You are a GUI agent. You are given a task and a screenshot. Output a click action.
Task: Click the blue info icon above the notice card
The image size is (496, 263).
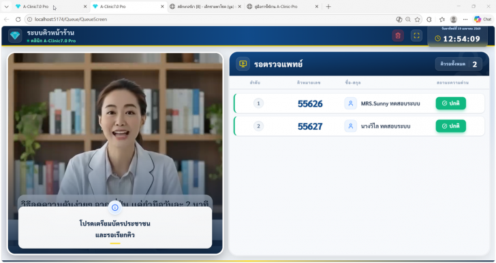115,207
